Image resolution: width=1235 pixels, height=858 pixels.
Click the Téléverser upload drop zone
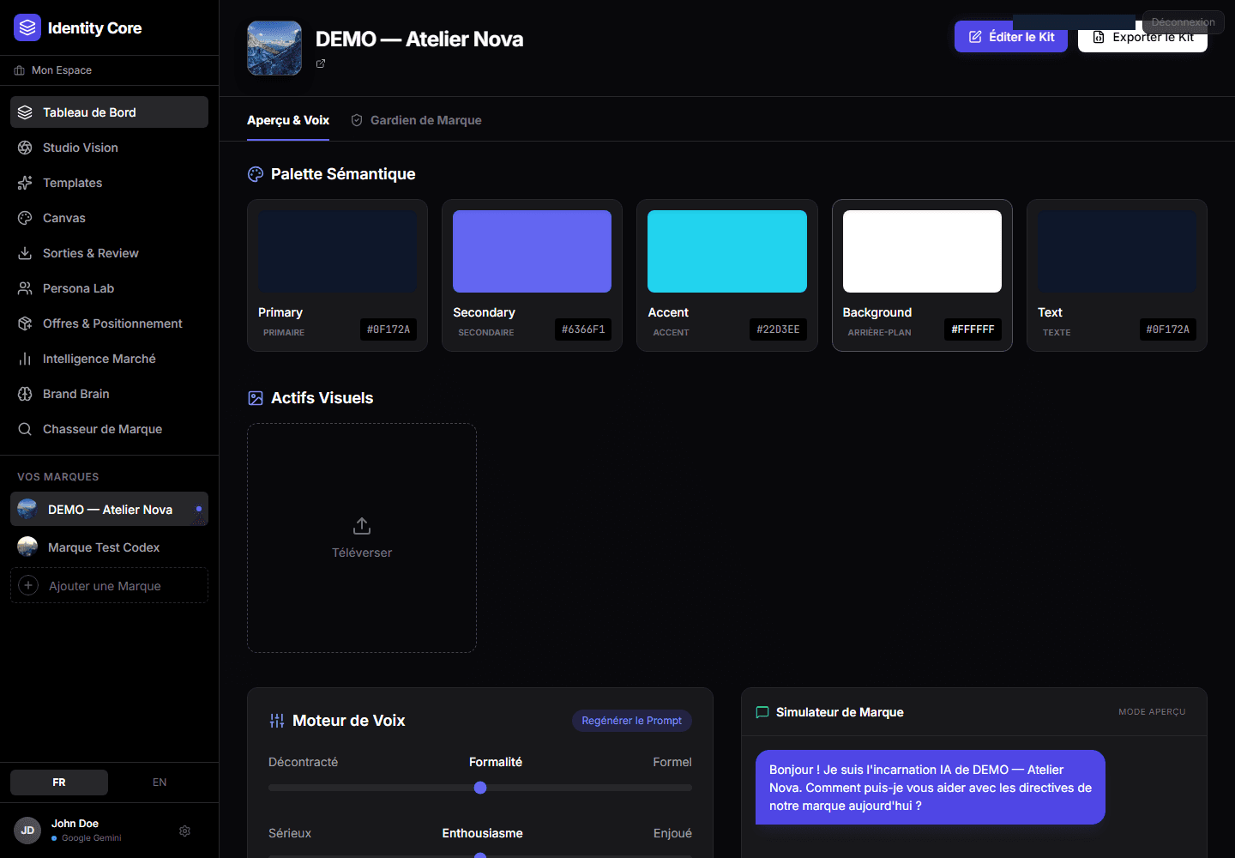tap(362, 538)
